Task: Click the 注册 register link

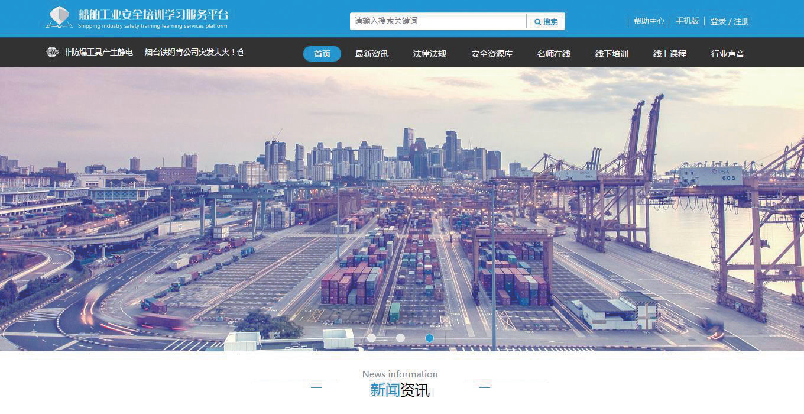Action: pos(741,21)
